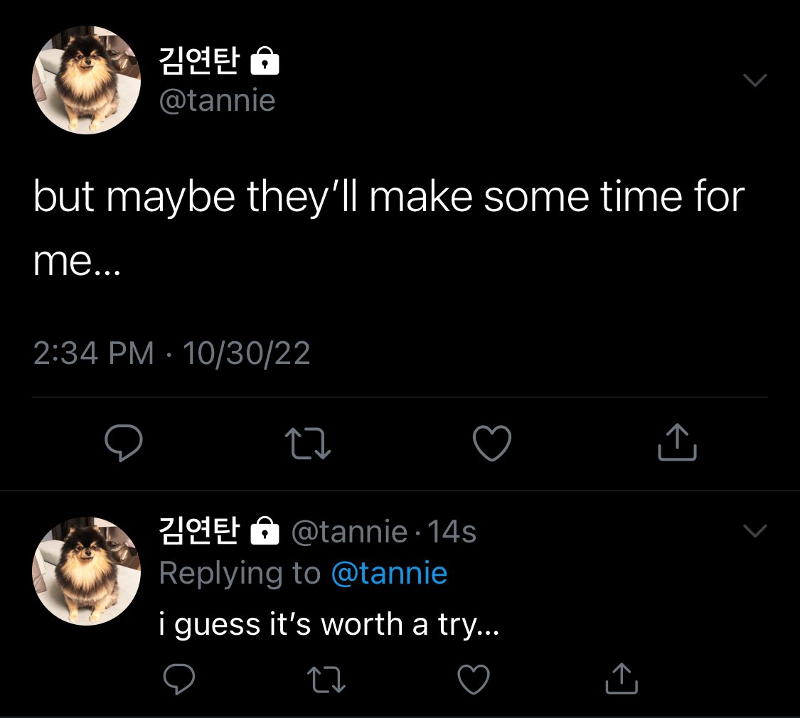Viewport: 800px width, 718px height.
Task: Open reply author's Pomeranian avatar
Action: (x=86, y=571)
